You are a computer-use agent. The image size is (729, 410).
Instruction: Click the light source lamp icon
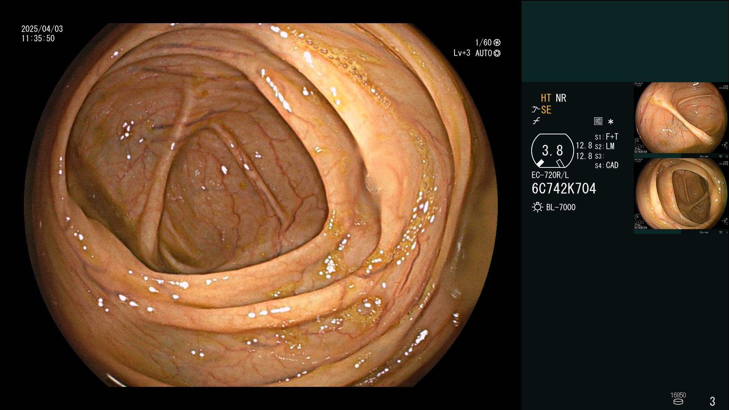pyautogui.click(x=538, y=207)
